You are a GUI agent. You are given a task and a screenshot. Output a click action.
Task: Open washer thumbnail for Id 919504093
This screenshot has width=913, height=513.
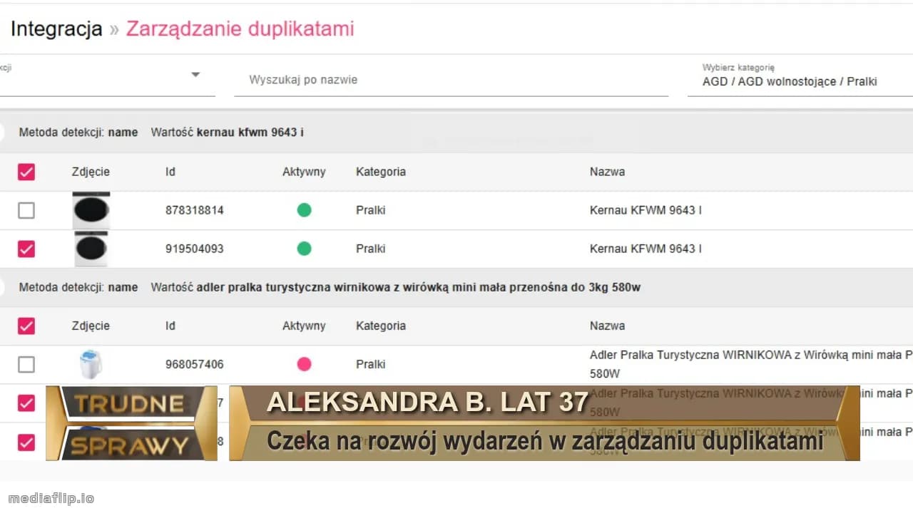click(91, 249)
